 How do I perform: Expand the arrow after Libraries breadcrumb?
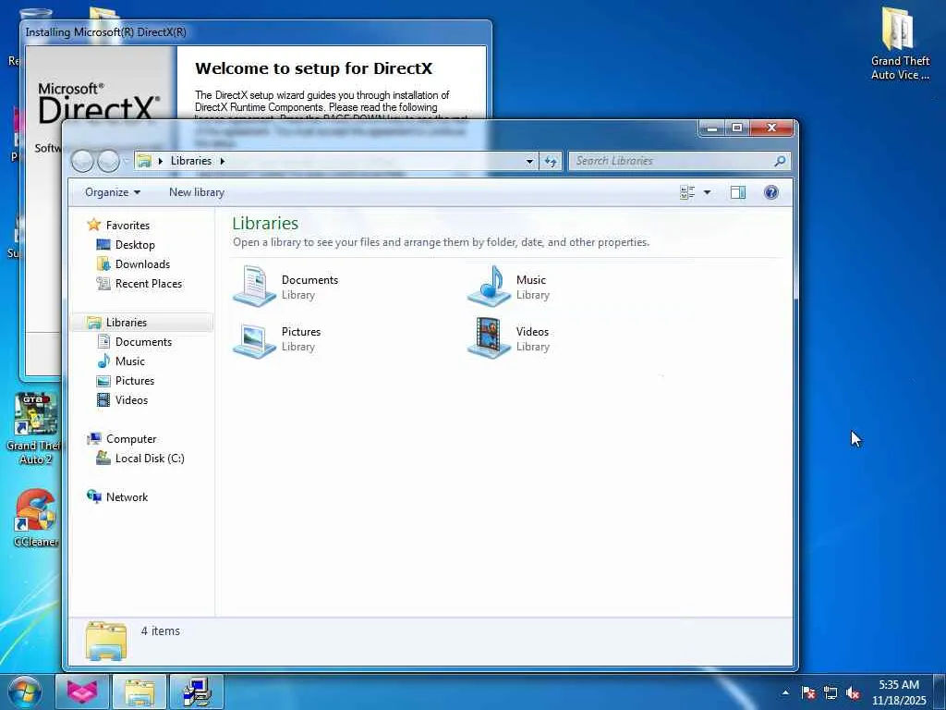(x=222, y=161)
